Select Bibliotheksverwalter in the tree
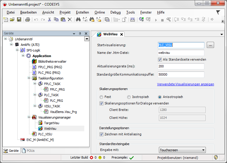227x163 pixels. (x=52, y=61)
